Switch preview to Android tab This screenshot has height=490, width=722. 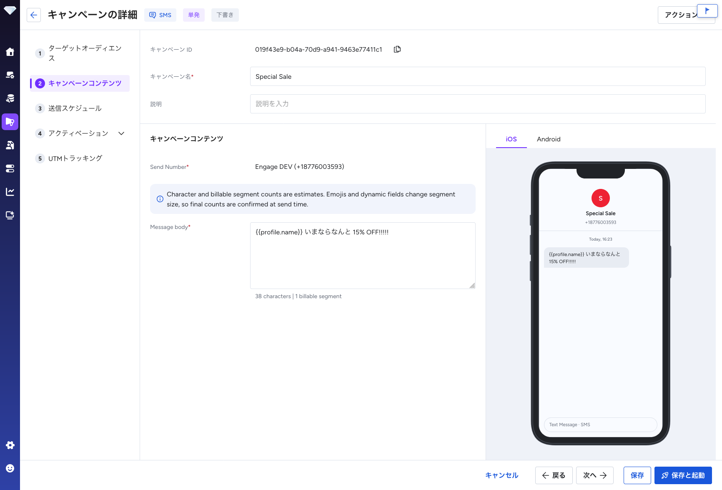click(x=549, y=139)
